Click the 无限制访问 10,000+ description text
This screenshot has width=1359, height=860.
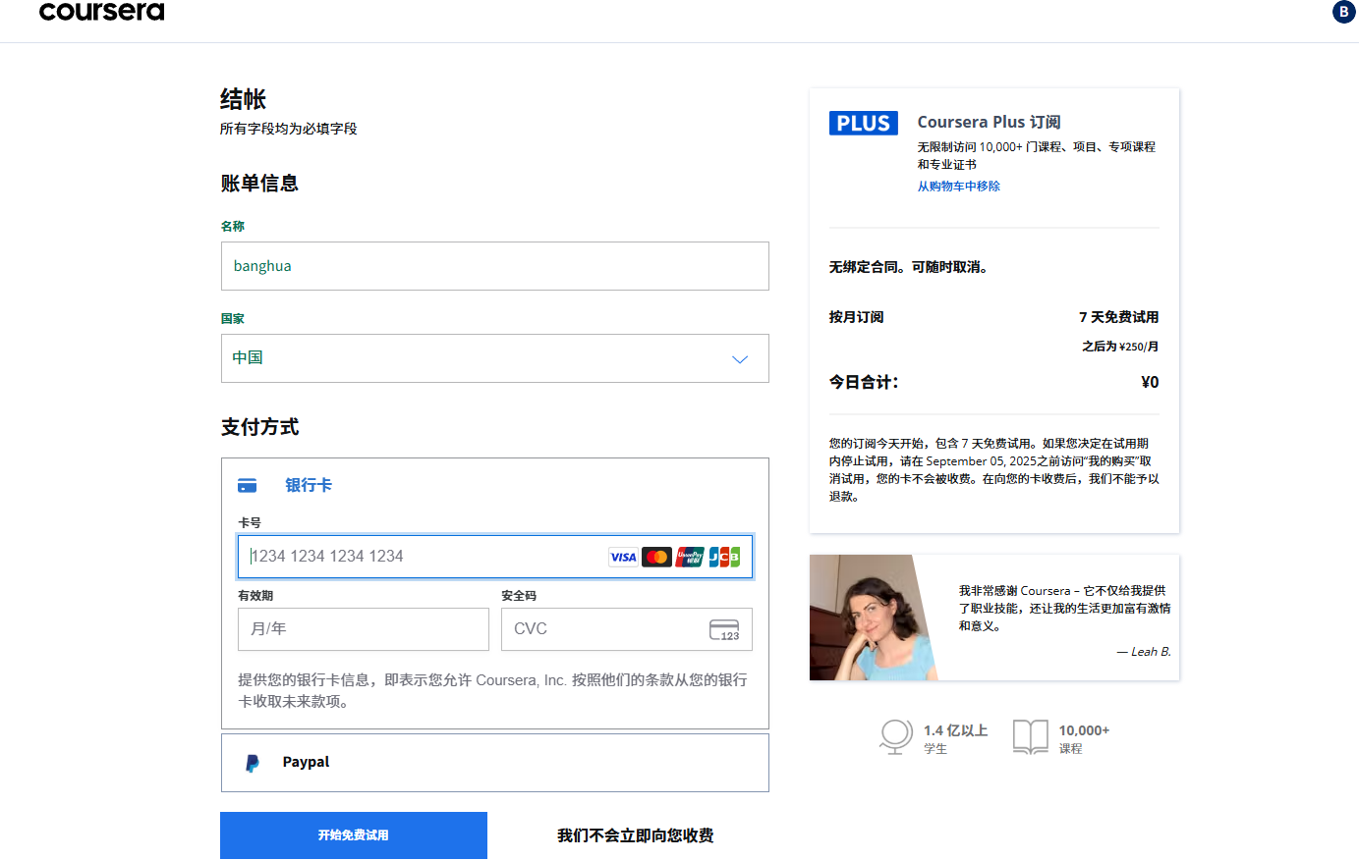point(1037,155)
